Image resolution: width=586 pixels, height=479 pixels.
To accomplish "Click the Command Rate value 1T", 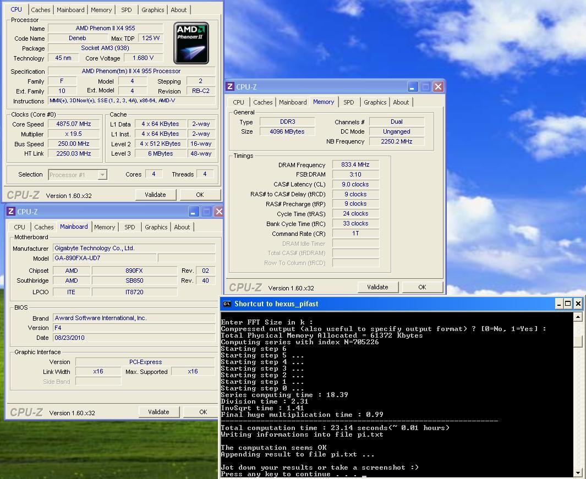I will click(x=355, y=234).
